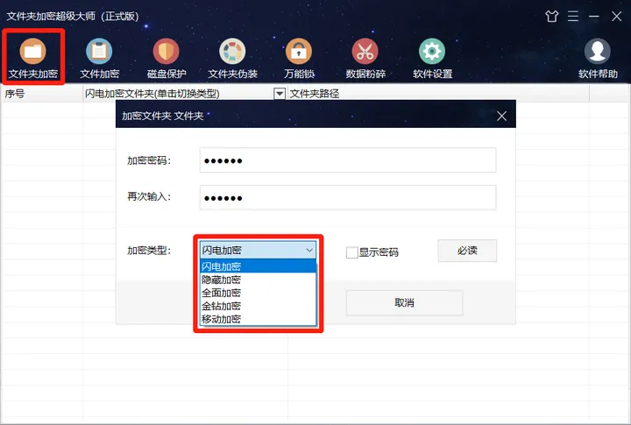Open the 数据粉碎 data shredder tool
Screen dimensions: 631x425
click(365, 58)
